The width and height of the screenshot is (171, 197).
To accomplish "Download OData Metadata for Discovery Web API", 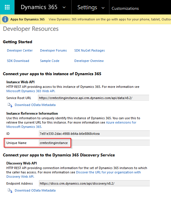I will 35,190.
